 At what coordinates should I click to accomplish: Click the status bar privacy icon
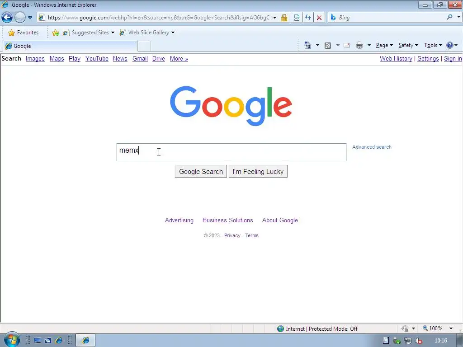[405, 328]
